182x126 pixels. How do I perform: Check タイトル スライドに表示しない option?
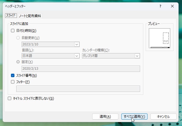point(10,99)
